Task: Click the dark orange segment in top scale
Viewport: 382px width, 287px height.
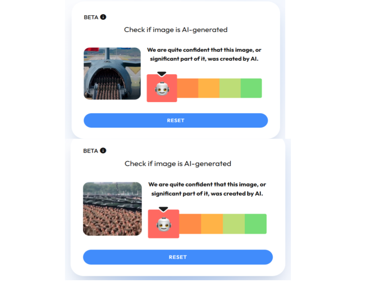Action: [x=187, y=88]
